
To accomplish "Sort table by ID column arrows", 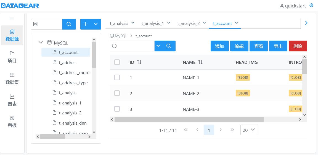I will point(139,62).
